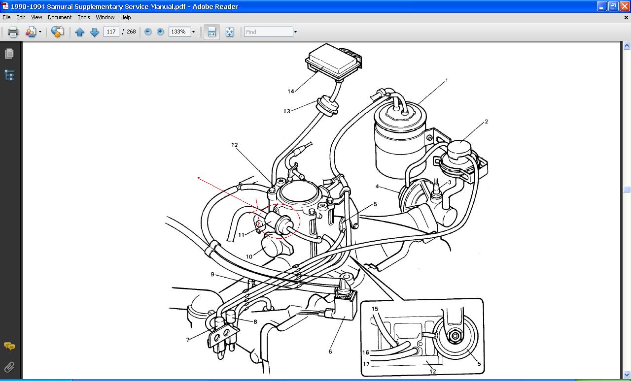Toggle fit one full page view
This screenshot has width=631, height=381.
(x=229, y=32)
